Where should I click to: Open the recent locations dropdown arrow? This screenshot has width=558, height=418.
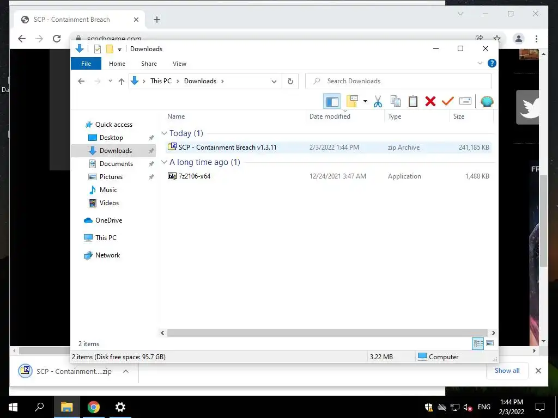click(x=110, y=81)
